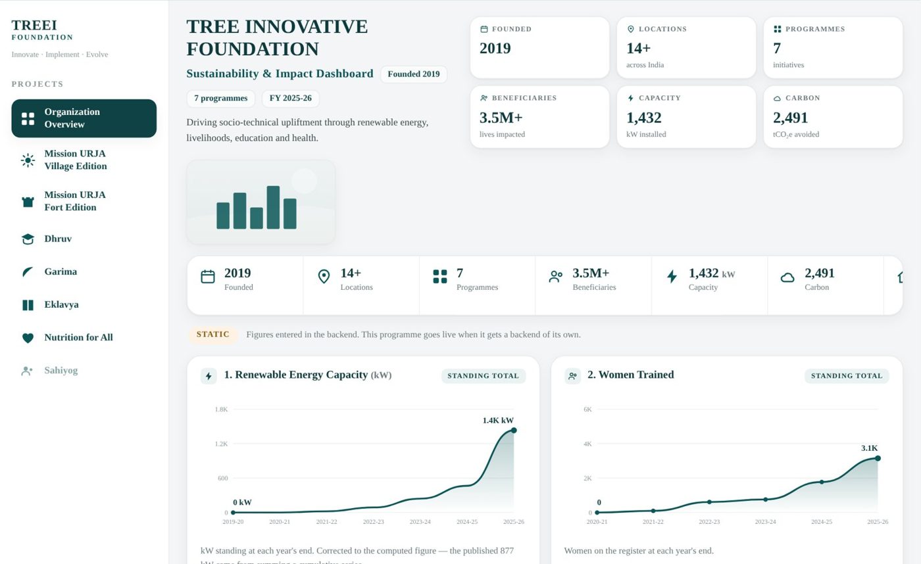Open Mission URJA Fort Edition project
Screen dimensions: 921x564
coord(84,201)
